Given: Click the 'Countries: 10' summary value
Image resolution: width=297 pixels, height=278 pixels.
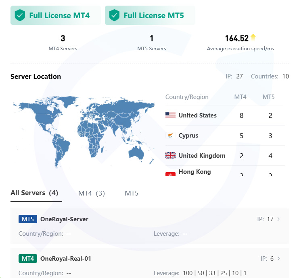Looking at the screenshot, I should (x=270, y=76).
